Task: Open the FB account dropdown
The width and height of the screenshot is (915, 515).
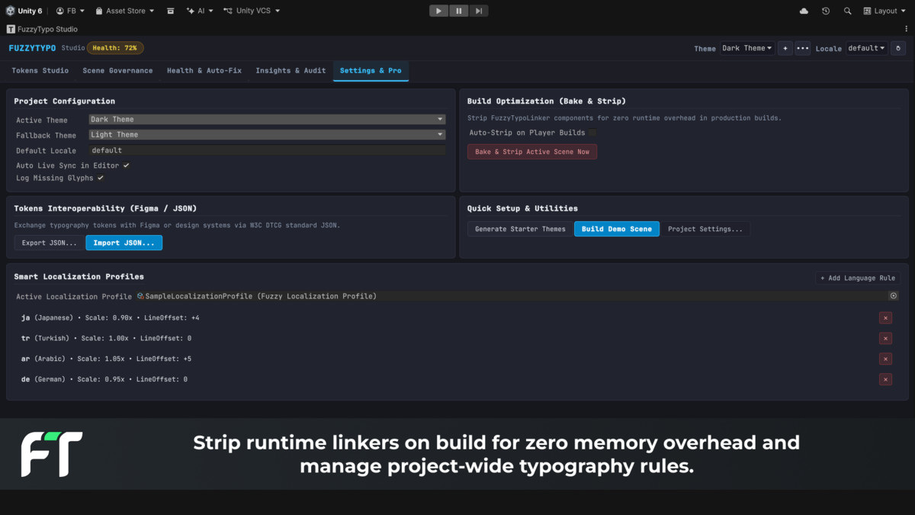Action: click(x=70, y=11)
